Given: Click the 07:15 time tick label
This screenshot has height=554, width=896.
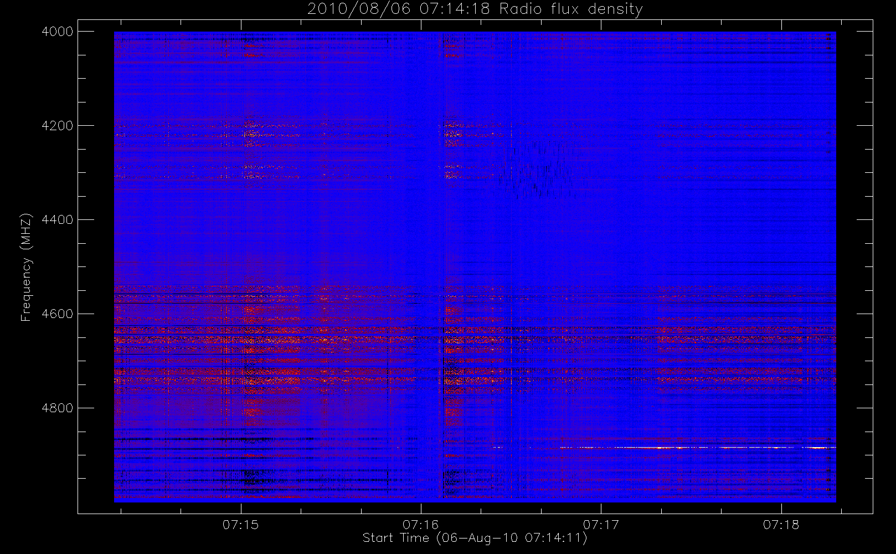Looking at the screenshot, I should [240, 525].
